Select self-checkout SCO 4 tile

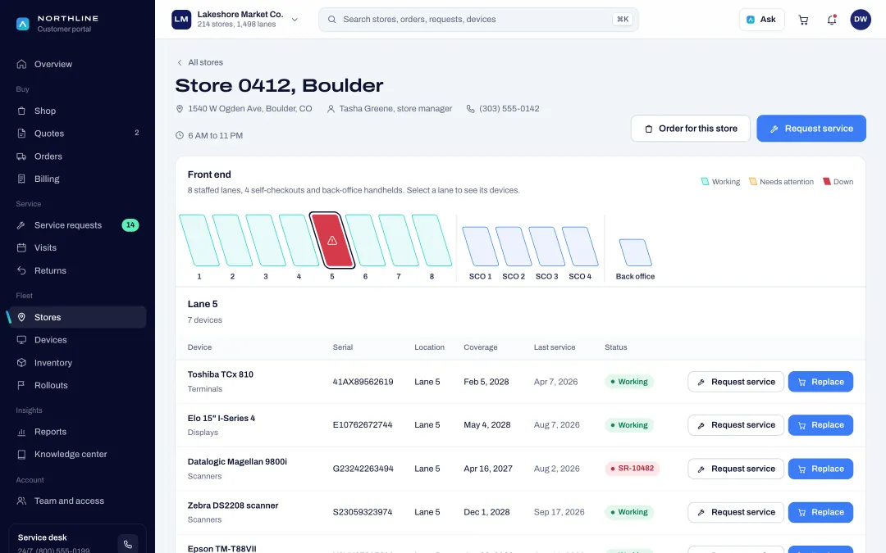tap(580, 246)
